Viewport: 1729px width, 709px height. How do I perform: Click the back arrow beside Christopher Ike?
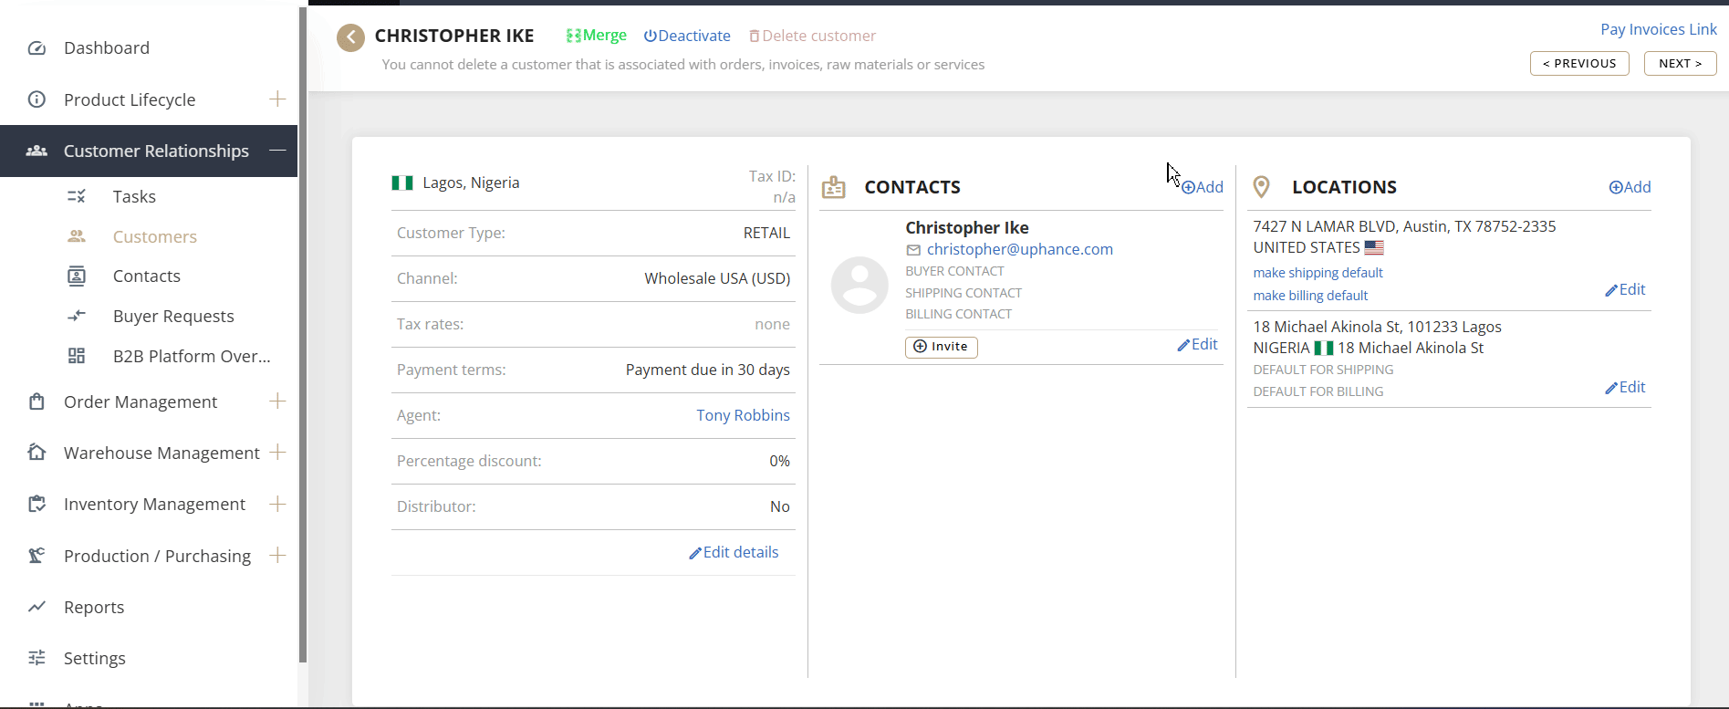pyautogui.click(x=350, y=37)
